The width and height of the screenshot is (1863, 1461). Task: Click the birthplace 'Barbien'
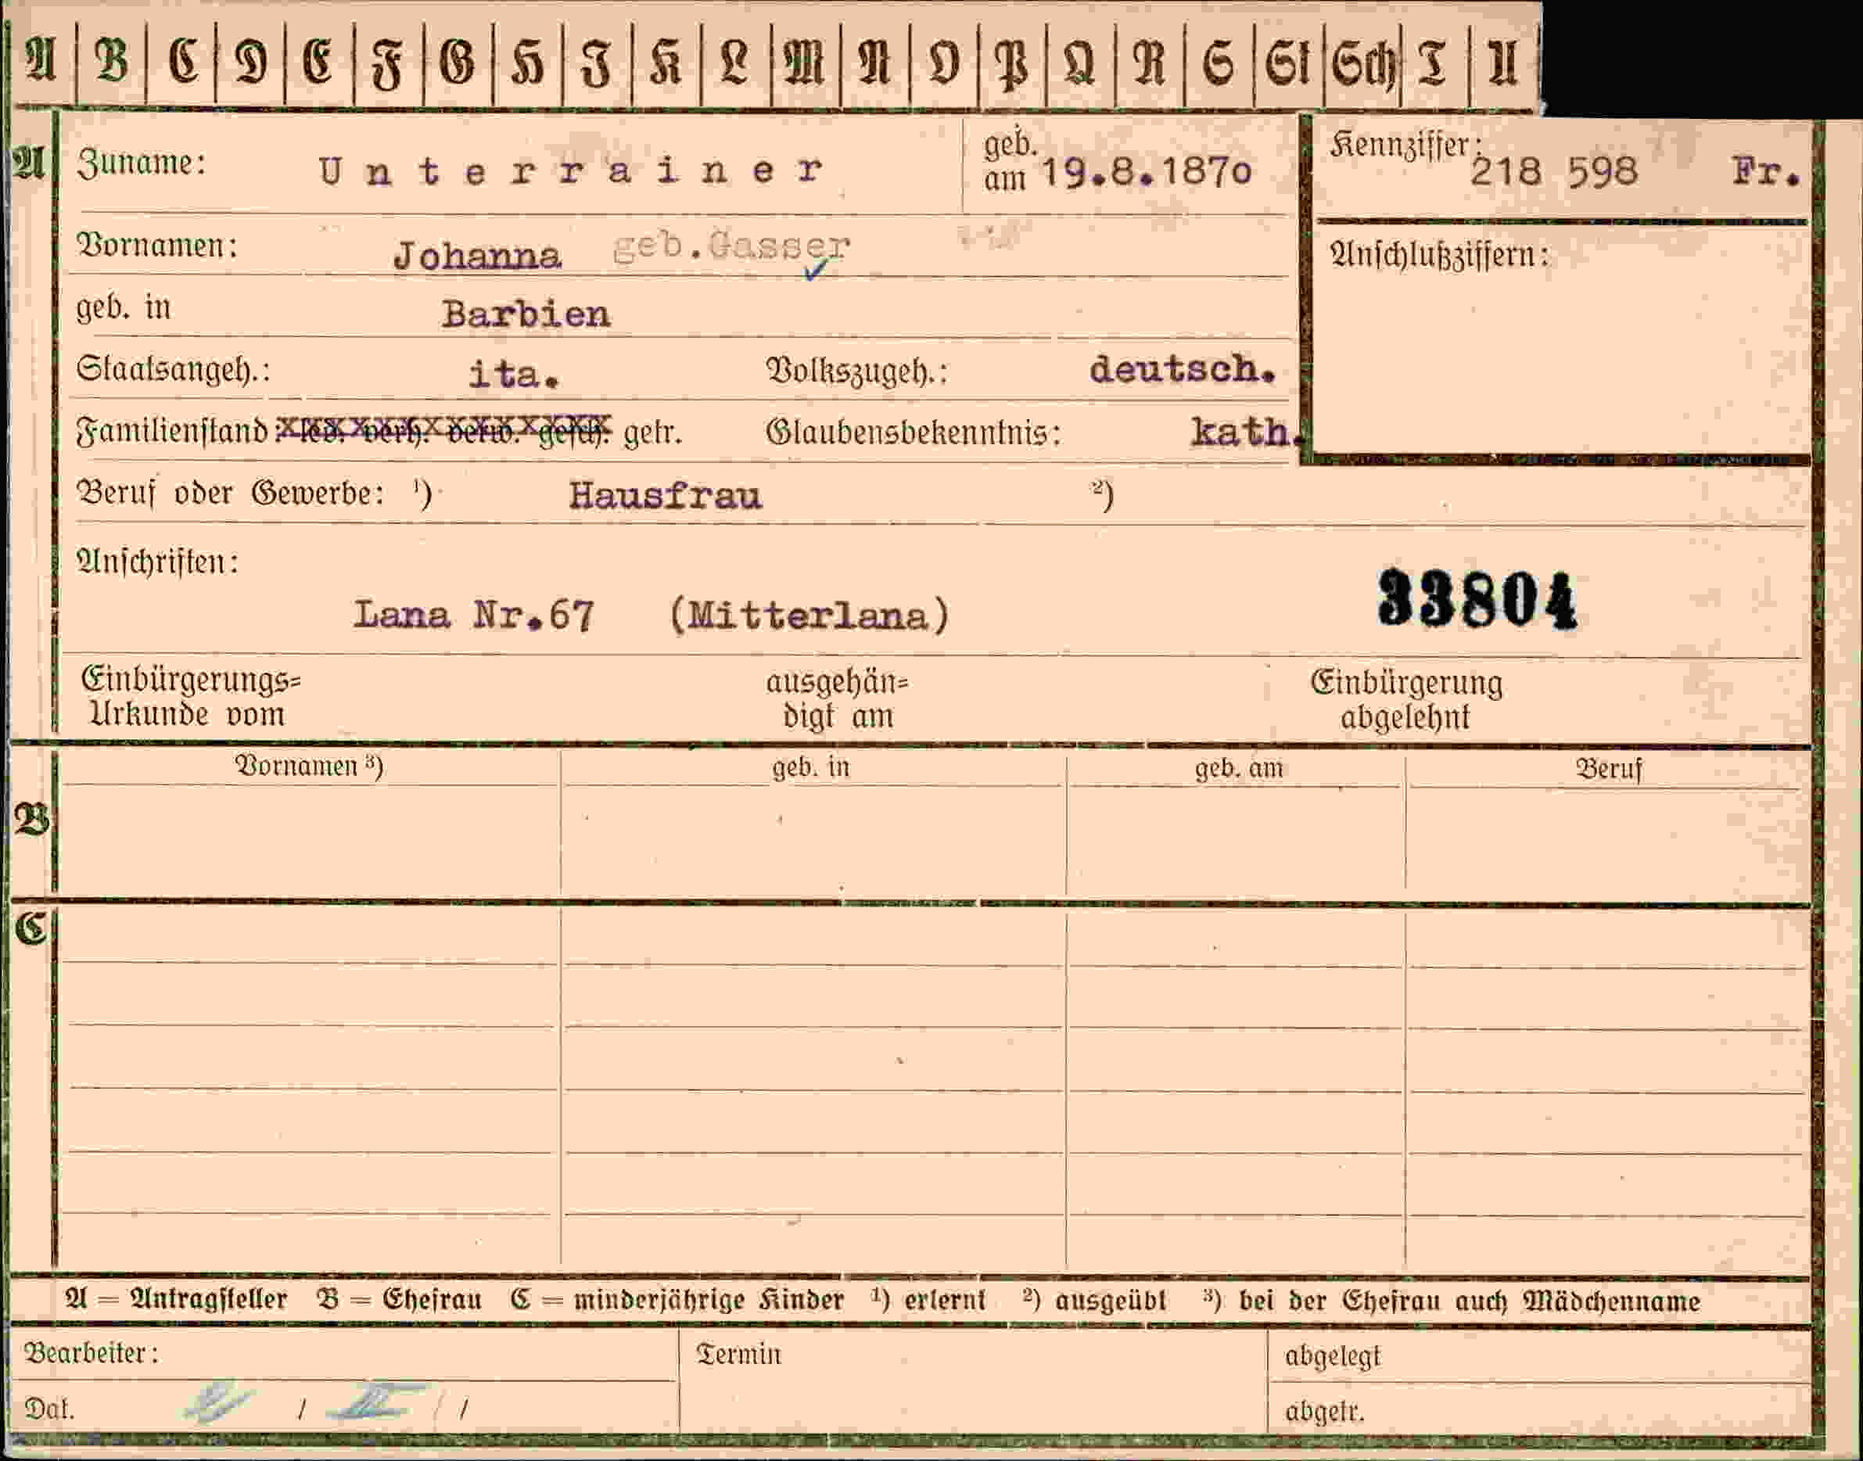click(526, 314)
